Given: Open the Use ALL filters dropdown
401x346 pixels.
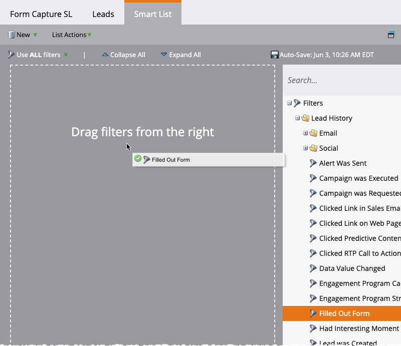Looking at the screenshot, I should click(x=38, y=55).
